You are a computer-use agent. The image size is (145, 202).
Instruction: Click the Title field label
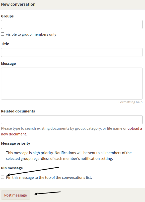5,44
